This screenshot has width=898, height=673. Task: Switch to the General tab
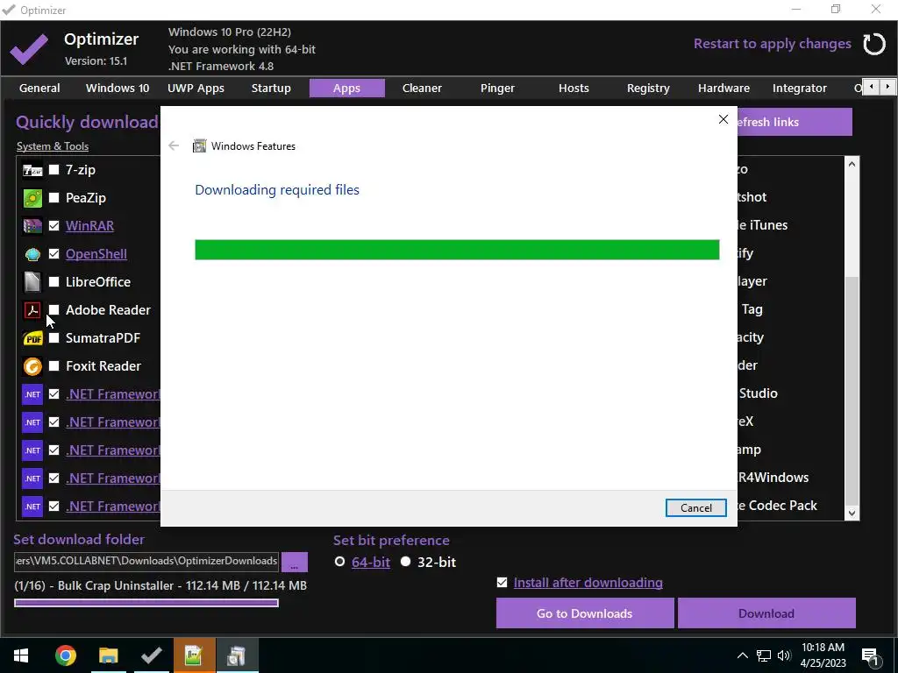tap(39, 89)
